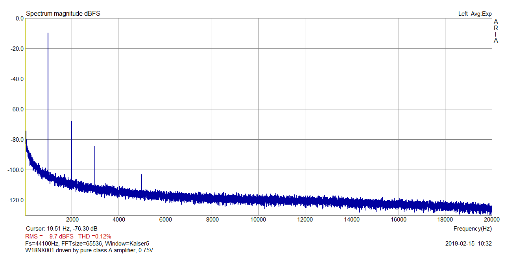Click the -20.0 dB axis label

[18, 49]
